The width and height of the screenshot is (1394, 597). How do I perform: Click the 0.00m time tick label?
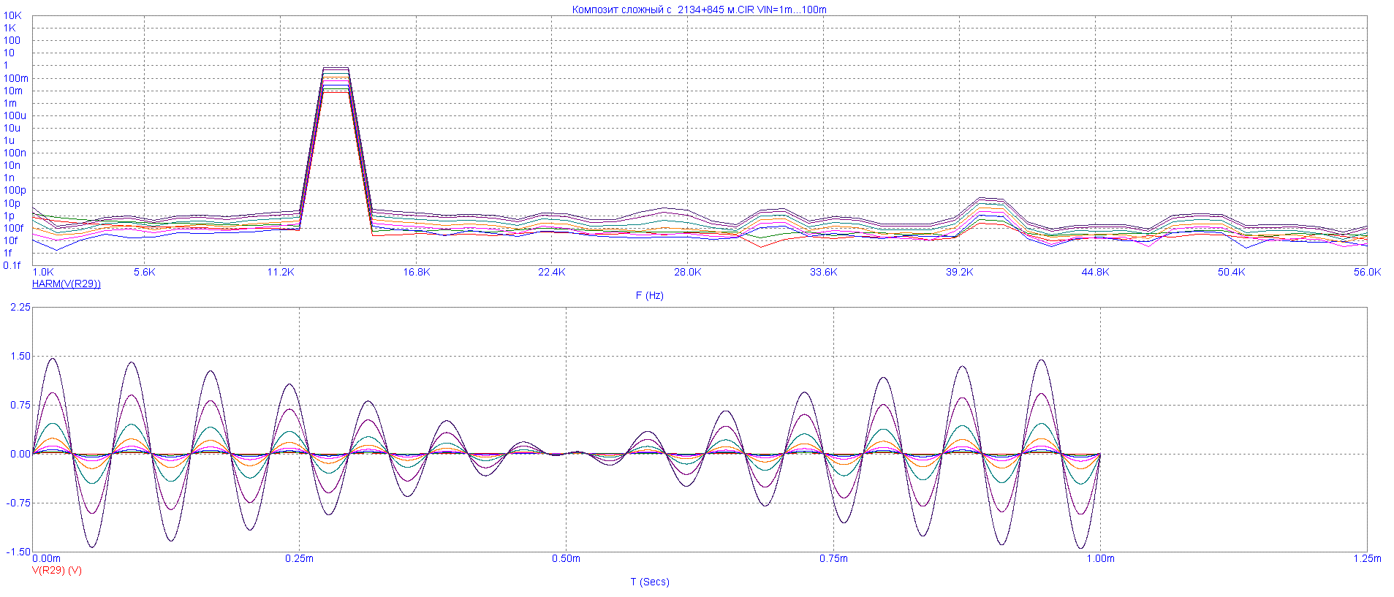click(x=47, y=558)
